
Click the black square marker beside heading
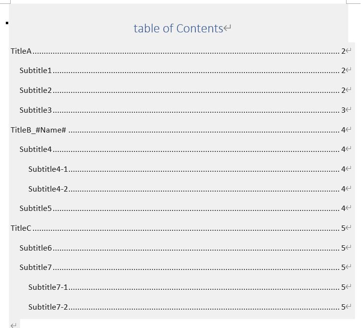(7, 23)
